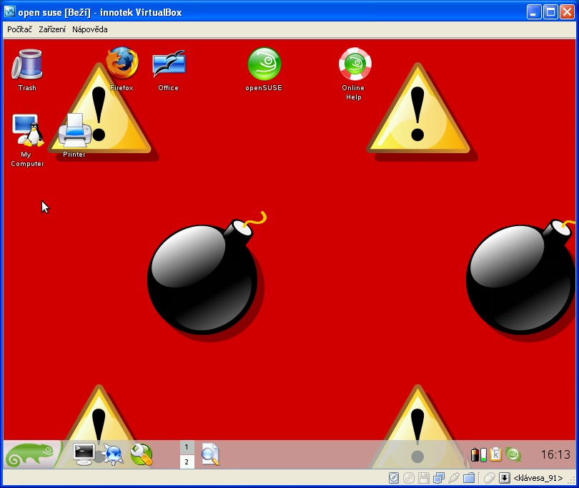
Task: Open the Nápověda menu
Action: (90, 29)
